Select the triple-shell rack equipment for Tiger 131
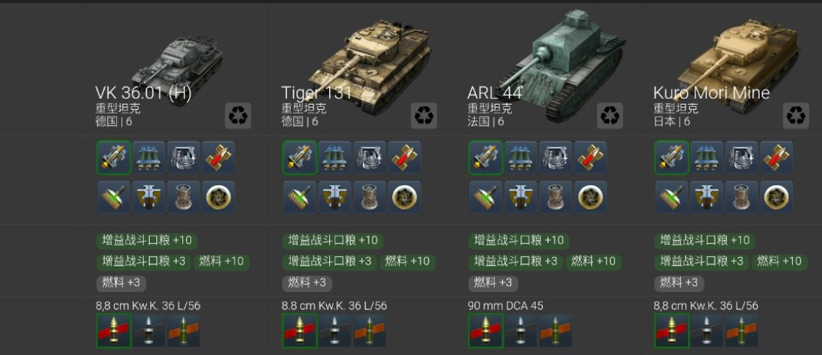The height and width of the screenshot is (355, 822). coord(335,158)
